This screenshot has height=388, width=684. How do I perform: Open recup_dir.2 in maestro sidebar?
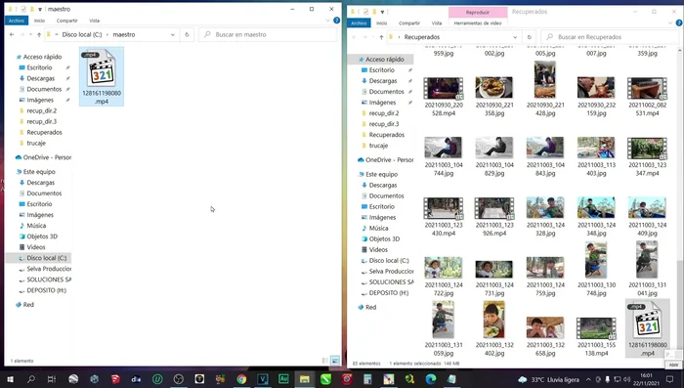click(x=41, y=110)
